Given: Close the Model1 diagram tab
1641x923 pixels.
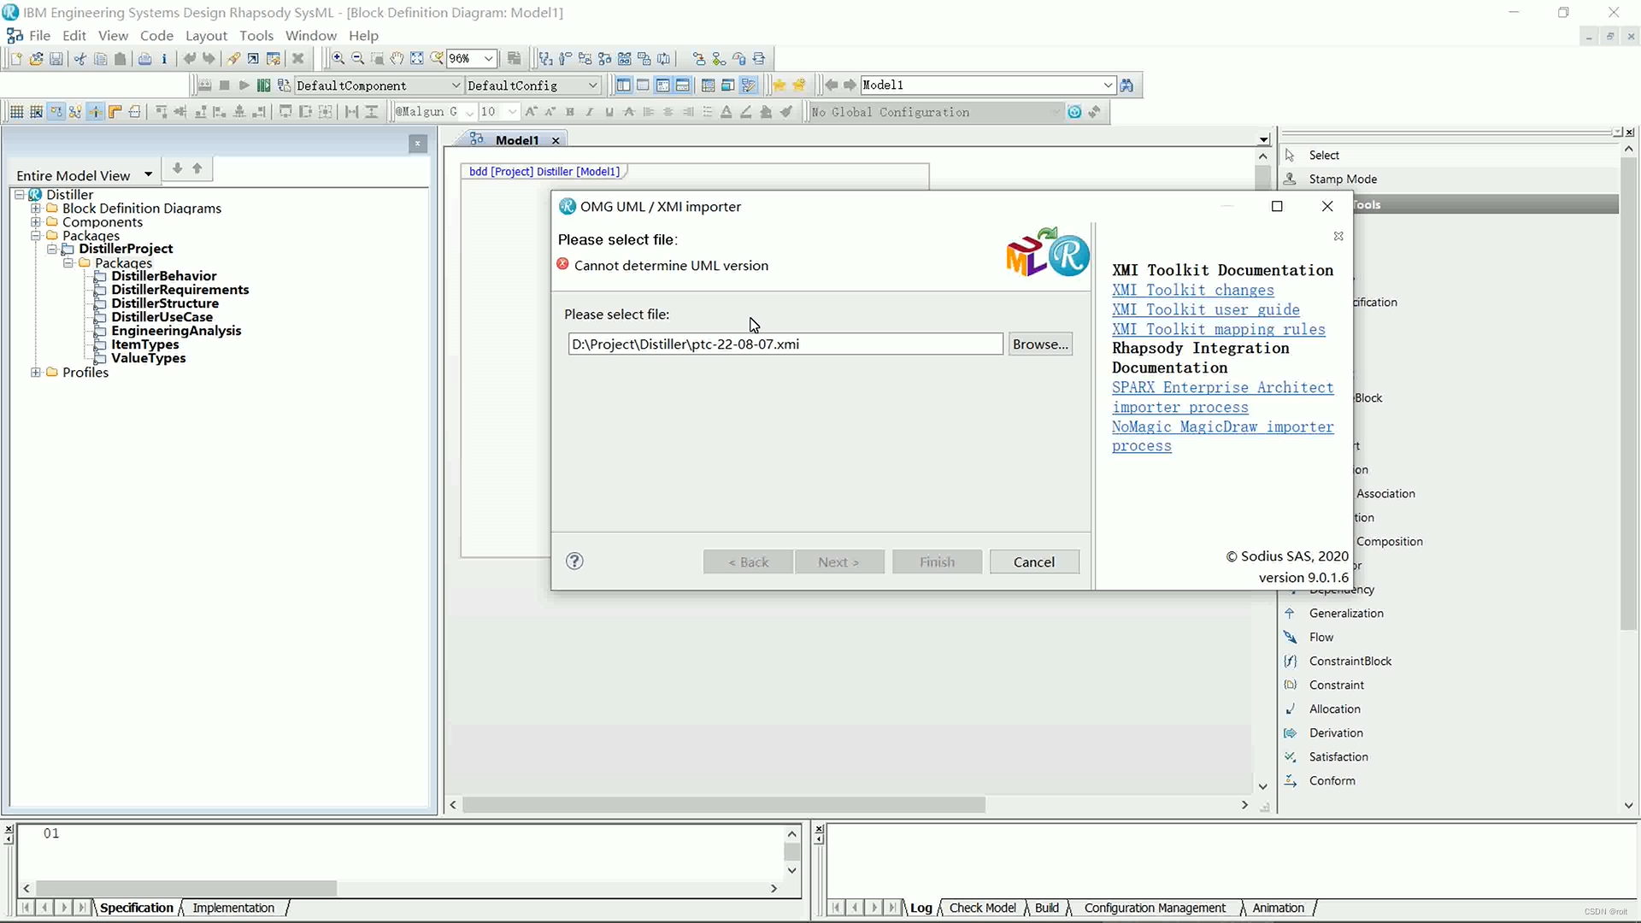Looking at the screenshot, I should tap(556, 140).
